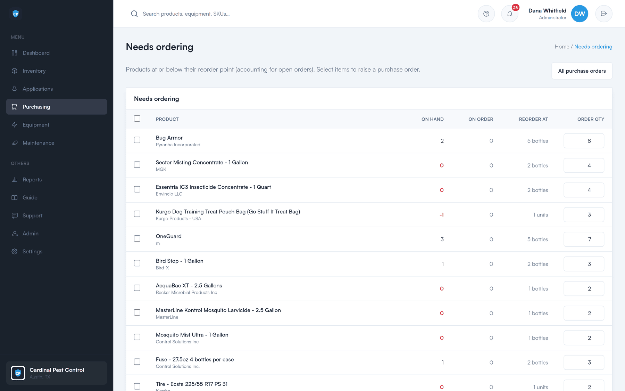Click the Equipment lightning bolt icon

coord(14,125)
